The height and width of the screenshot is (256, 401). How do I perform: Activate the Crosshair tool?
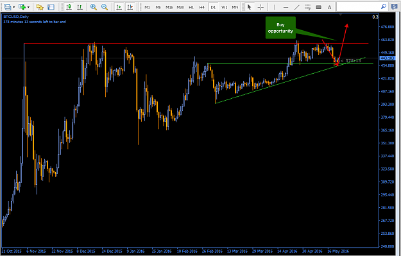point(260,7)
